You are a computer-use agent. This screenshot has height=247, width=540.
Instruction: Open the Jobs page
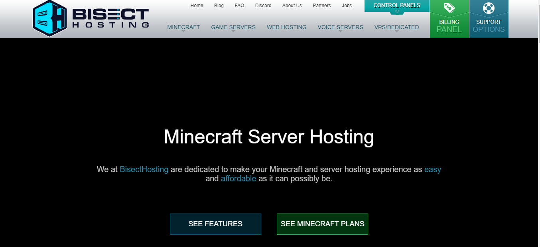(x=347, y=6)
